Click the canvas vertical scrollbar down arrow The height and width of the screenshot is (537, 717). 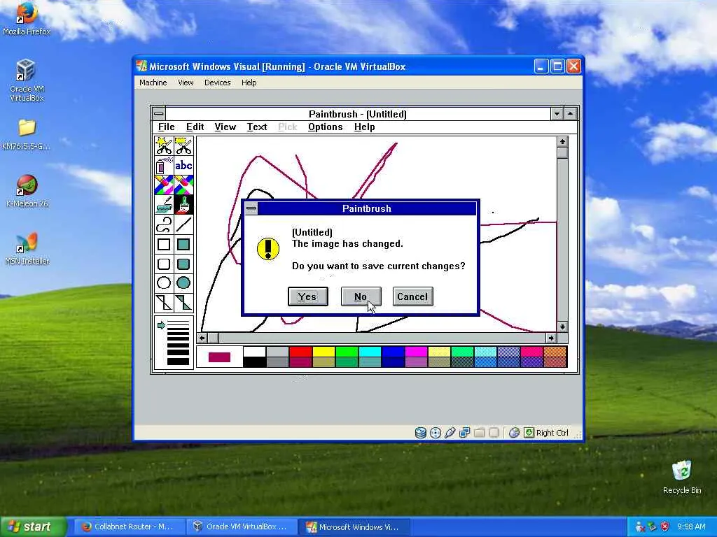tap(562, 327)
